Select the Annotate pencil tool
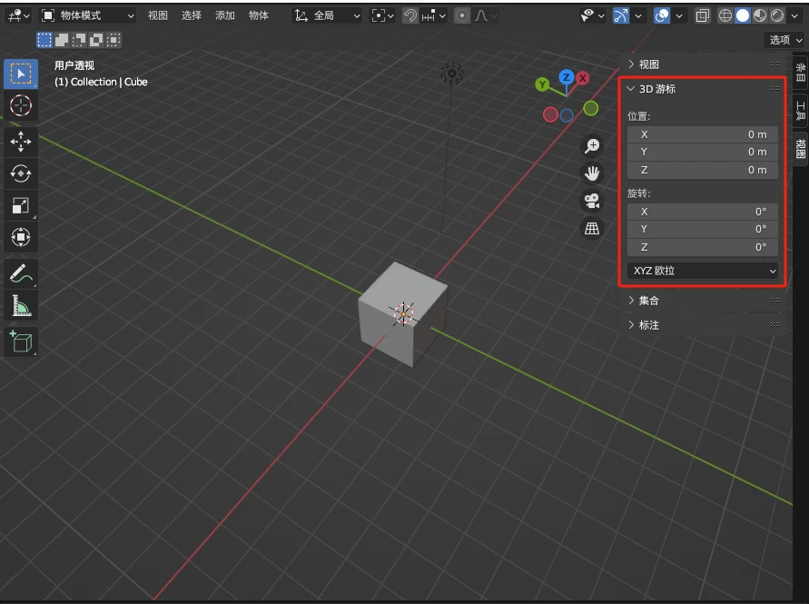 21,273
